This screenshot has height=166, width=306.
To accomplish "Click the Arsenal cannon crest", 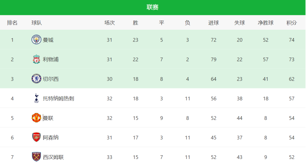I will (36, 137).
